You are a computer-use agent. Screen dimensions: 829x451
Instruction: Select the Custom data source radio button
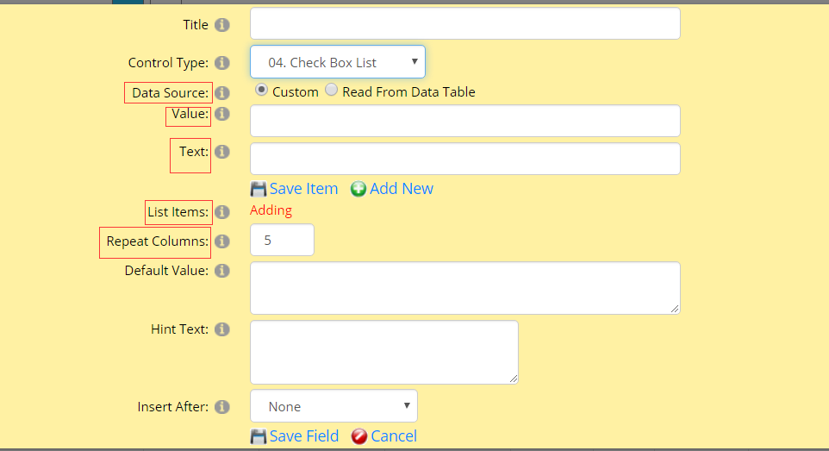click(x=261, y=90)
